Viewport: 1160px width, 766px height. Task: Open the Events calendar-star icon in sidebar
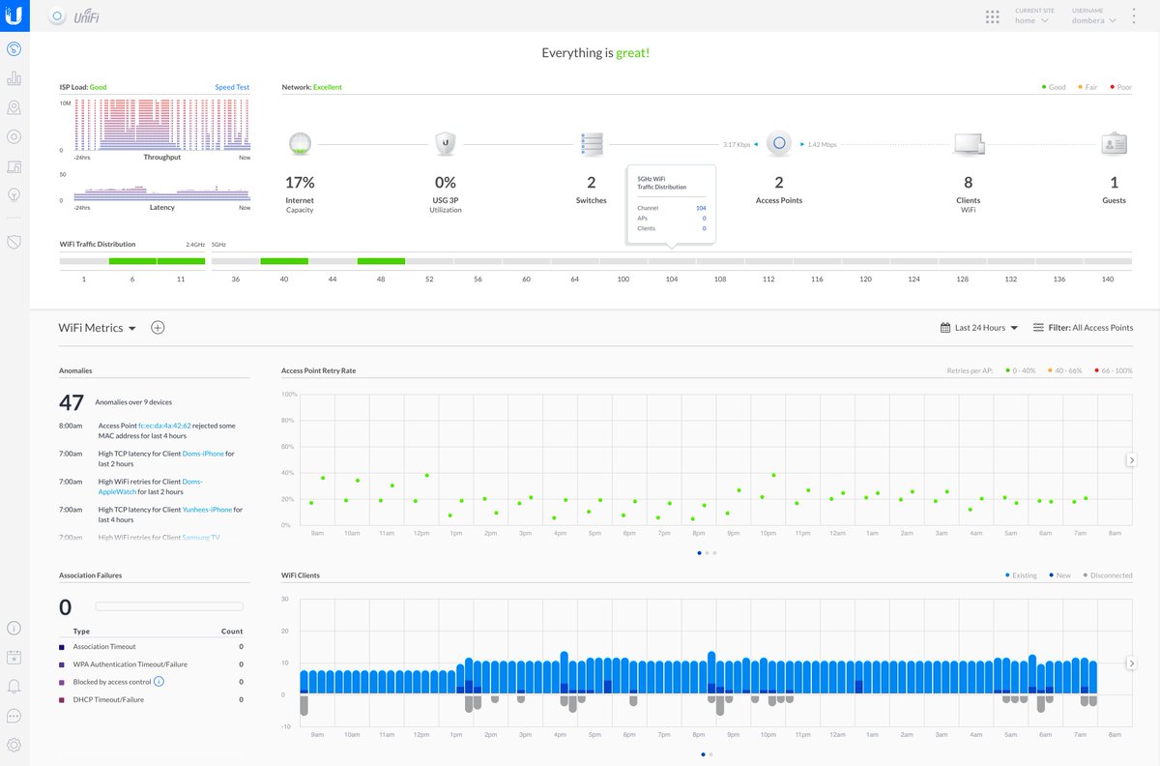[14, 657]
